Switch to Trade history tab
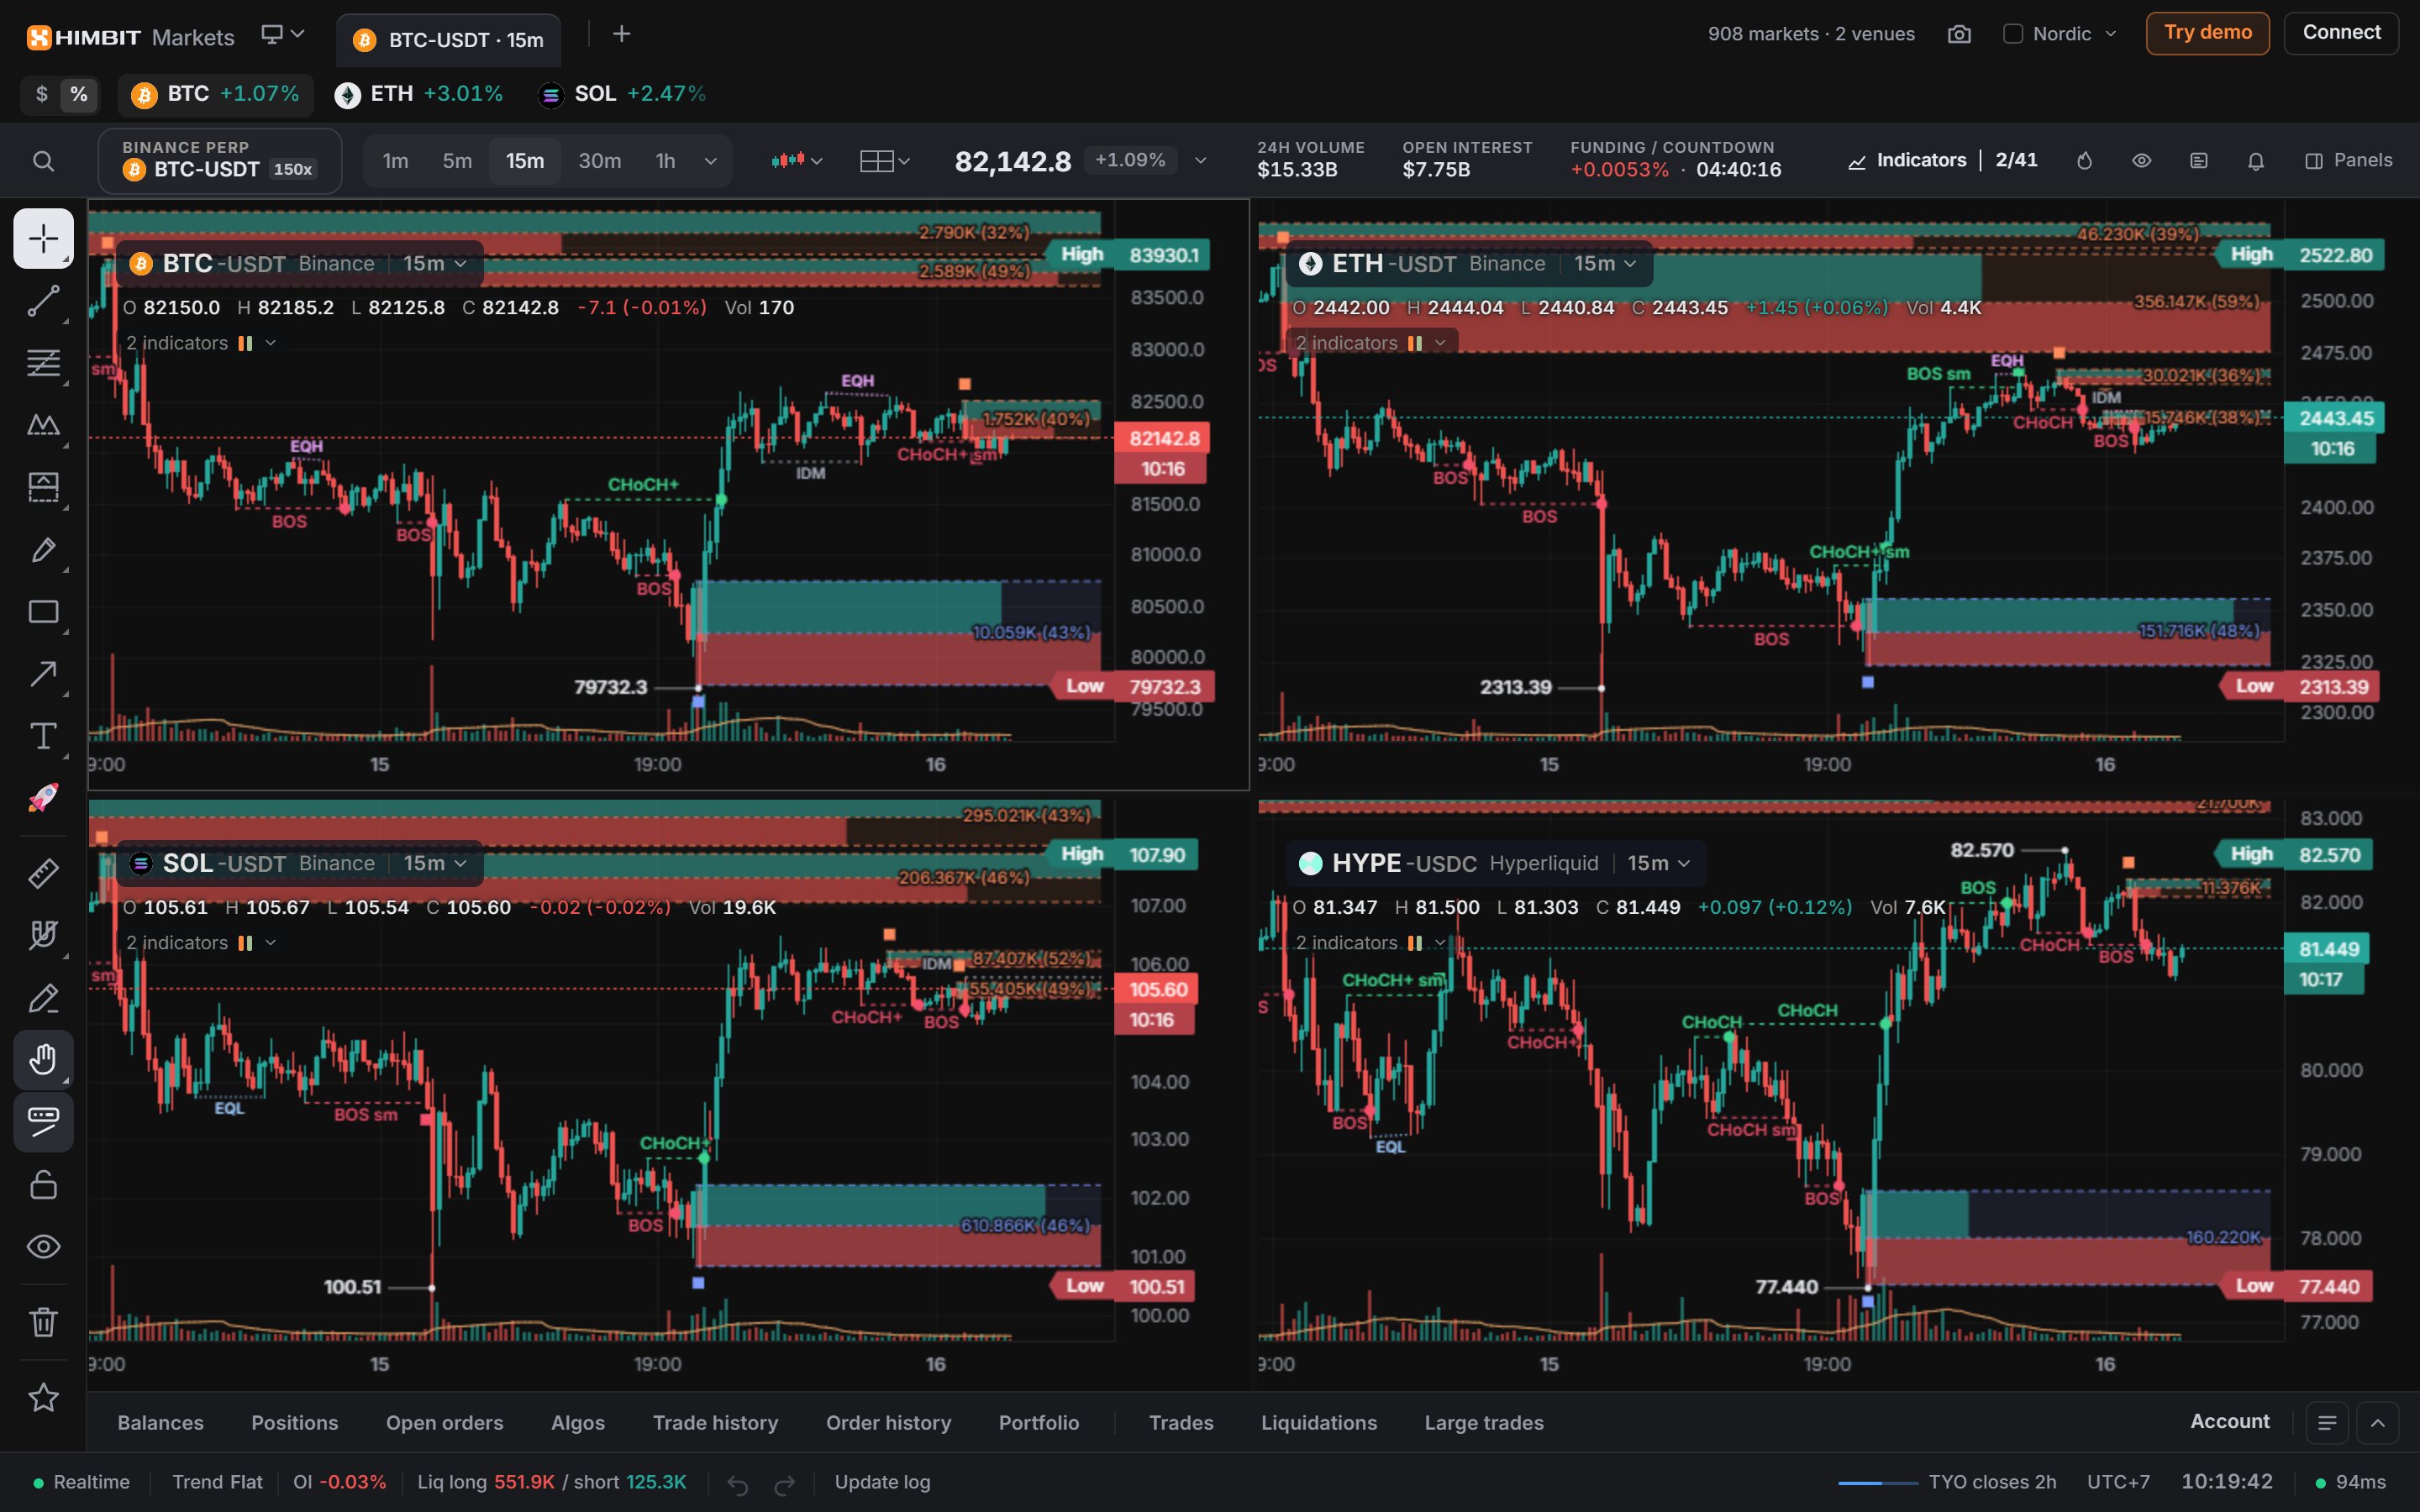The width and height of the screenshot is (2420, 1512). pos(715,1422)
